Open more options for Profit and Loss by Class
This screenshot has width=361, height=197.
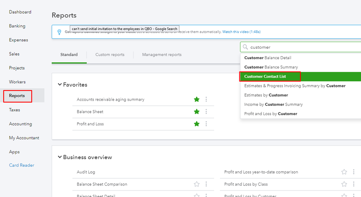(x=354, y=184)
